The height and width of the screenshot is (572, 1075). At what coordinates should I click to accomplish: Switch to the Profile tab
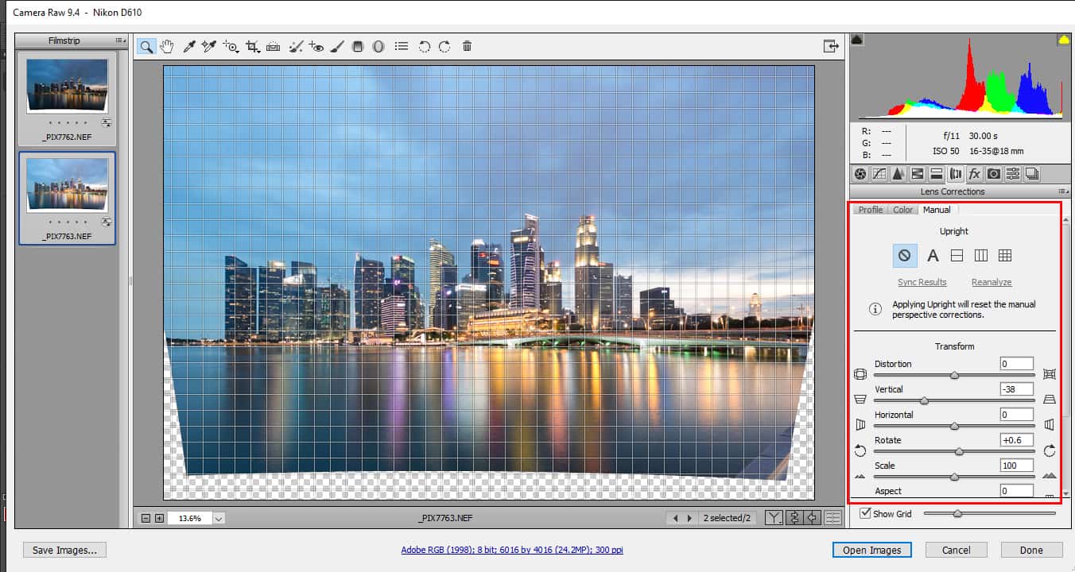870,210
